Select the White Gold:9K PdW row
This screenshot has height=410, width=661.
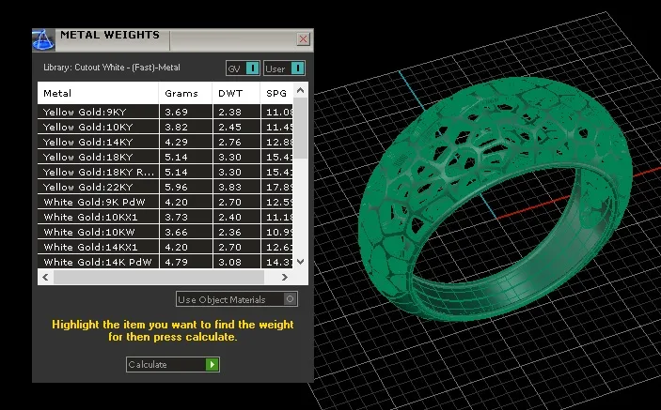coord(165,203)
